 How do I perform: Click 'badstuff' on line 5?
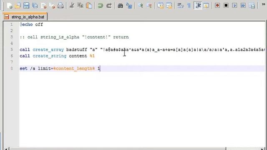77,50
